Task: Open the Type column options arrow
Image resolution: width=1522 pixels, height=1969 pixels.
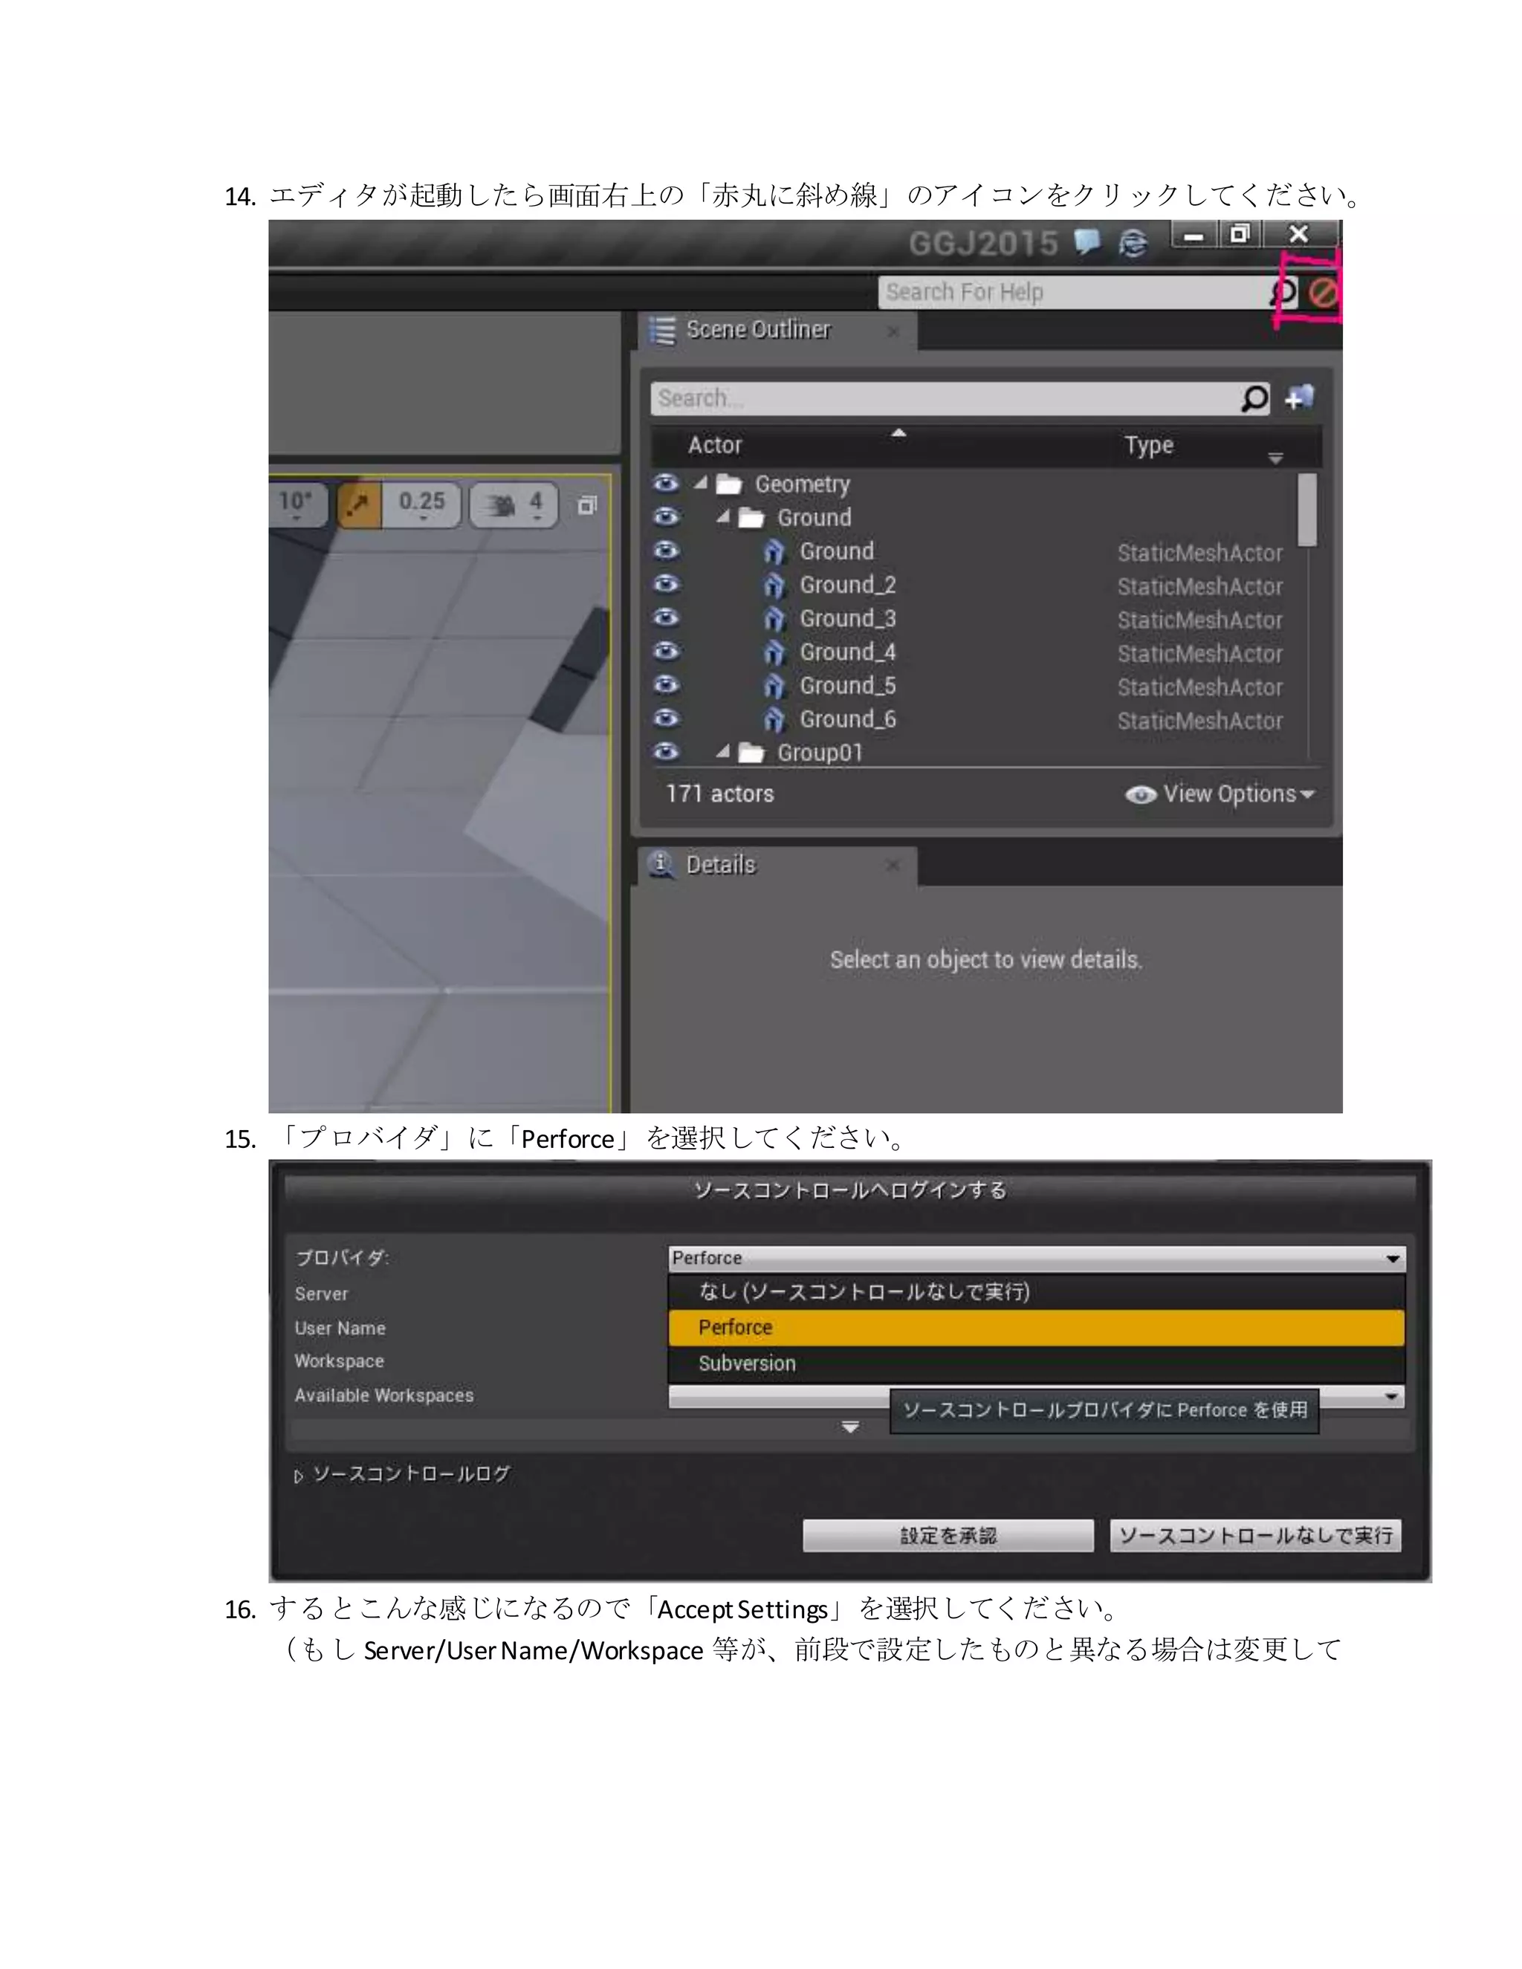Action: pyautogui.click(x=1276, y=458)
